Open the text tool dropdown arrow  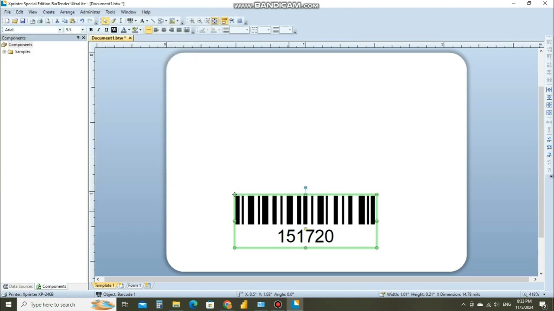point(147,21)
